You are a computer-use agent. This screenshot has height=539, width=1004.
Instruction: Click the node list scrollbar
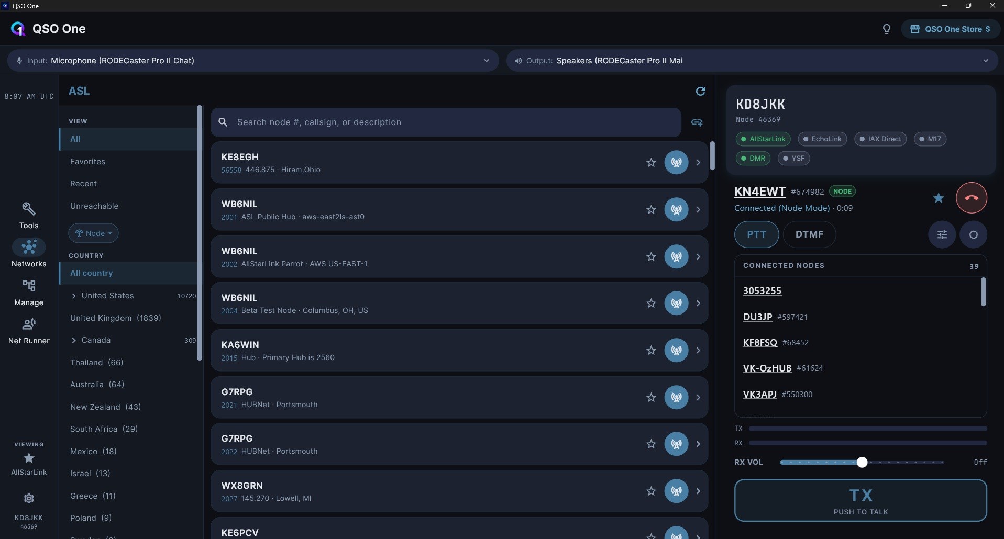click(712, 155)
